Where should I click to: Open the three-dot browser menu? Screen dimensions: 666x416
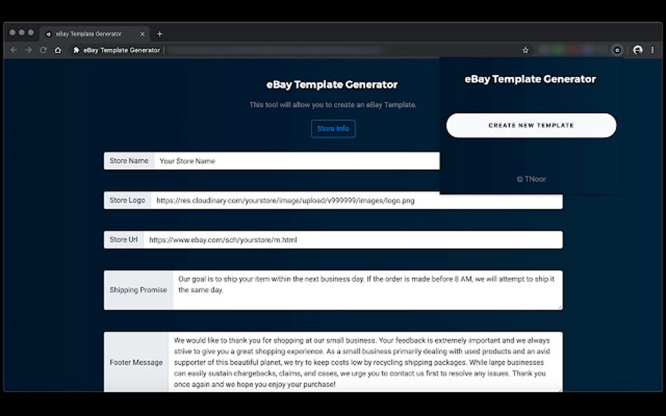[652, 50]
